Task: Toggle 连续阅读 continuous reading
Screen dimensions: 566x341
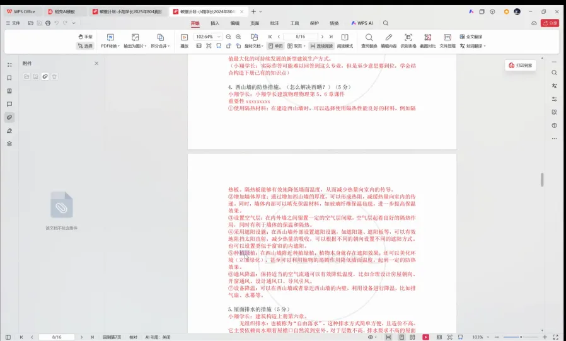Action: point(321,46)
